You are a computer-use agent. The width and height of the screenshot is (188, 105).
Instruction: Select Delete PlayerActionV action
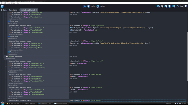(79, 63)
